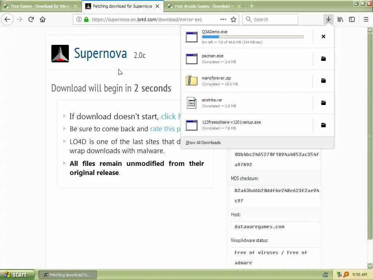373x280 pixels.
Task: Switch to Free Games - Download tab
Action: (40, 6)
